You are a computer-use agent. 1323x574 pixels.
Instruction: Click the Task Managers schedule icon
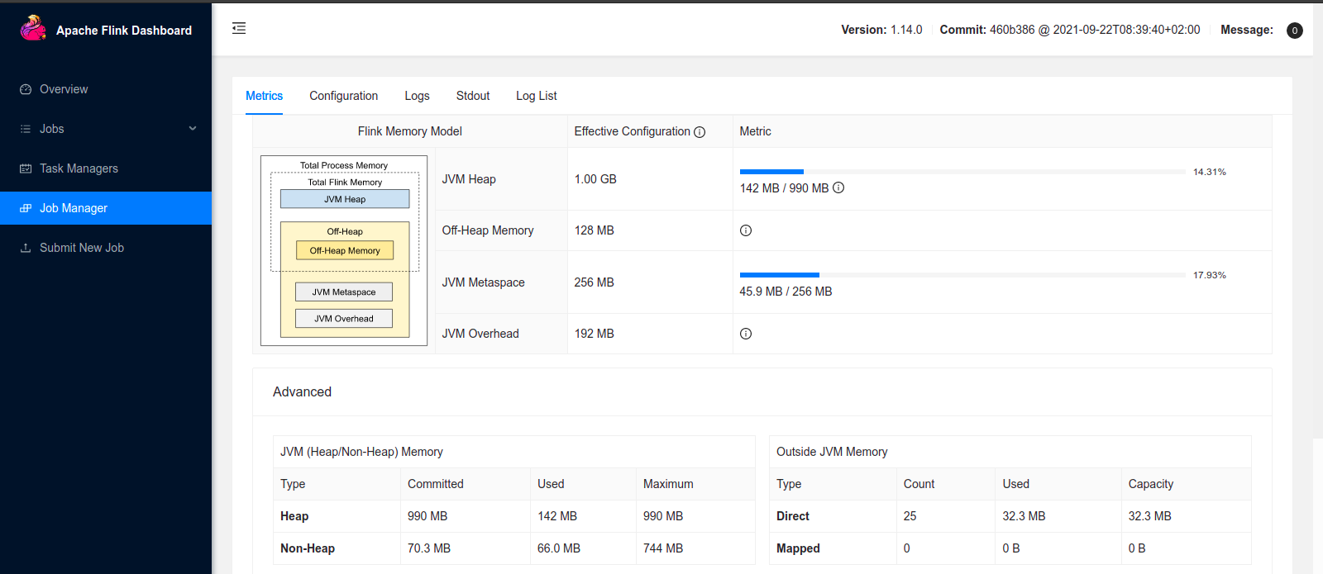pyautogui.click(x=26, y=168)
